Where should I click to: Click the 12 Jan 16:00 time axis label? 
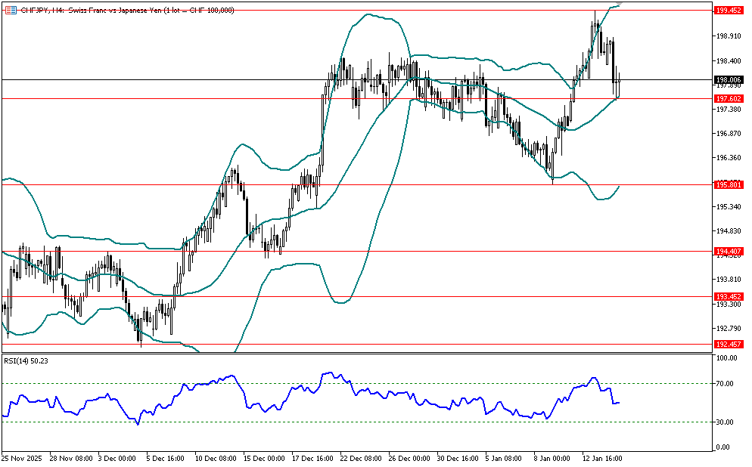pyautogui.click(x=601, y=458)
